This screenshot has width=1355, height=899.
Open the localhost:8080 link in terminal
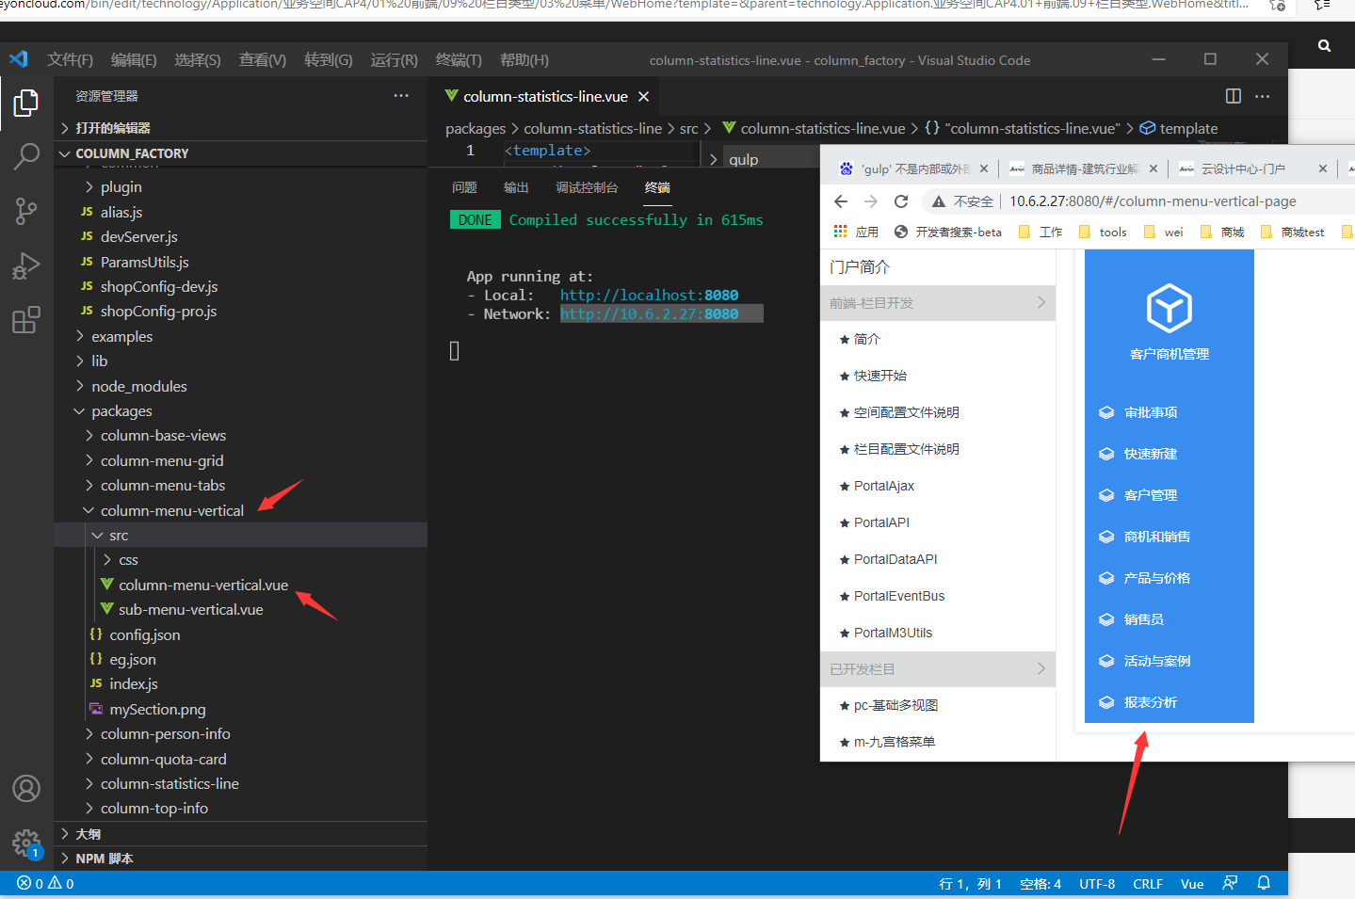pos(649,296)
